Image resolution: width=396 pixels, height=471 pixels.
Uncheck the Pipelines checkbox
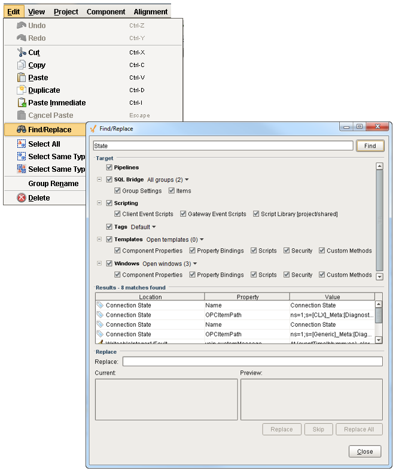(109, 168)
